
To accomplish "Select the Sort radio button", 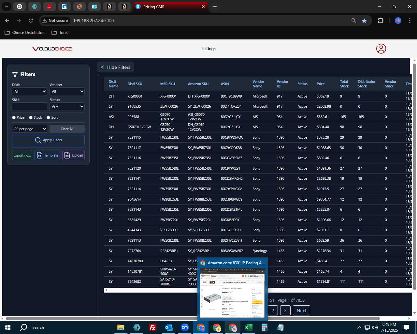I will (48, 117).
